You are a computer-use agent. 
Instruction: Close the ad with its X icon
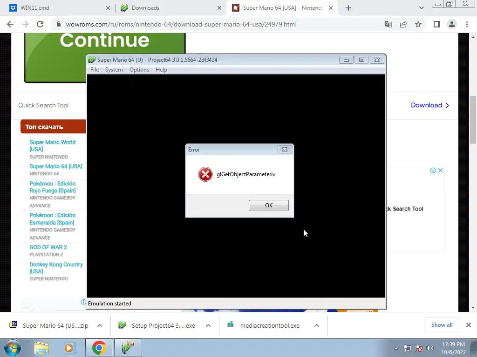(440, 170)
